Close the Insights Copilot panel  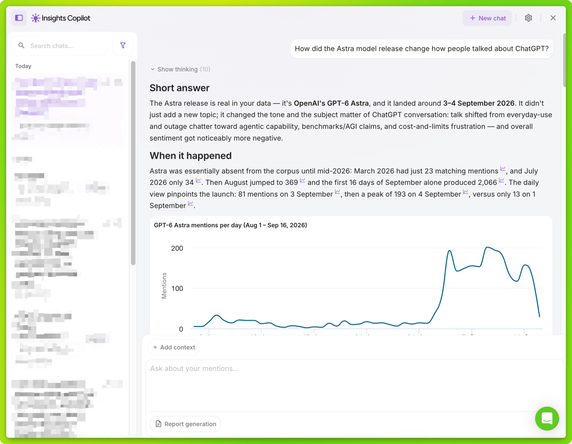pos(553,18)
